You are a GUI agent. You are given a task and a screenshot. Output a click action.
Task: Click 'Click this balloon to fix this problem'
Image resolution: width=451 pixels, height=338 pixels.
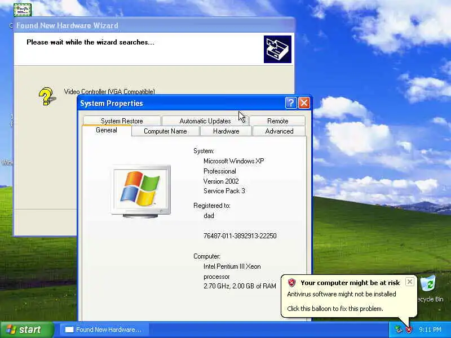(x=335, y=309)
